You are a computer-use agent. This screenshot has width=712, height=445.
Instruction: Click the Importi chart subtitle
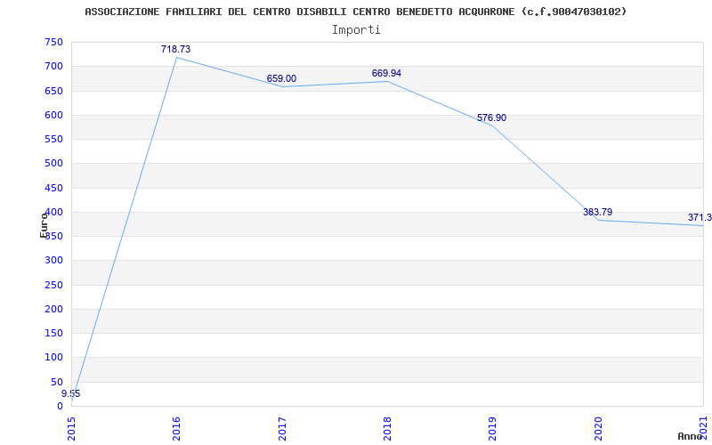click(356, 30)
